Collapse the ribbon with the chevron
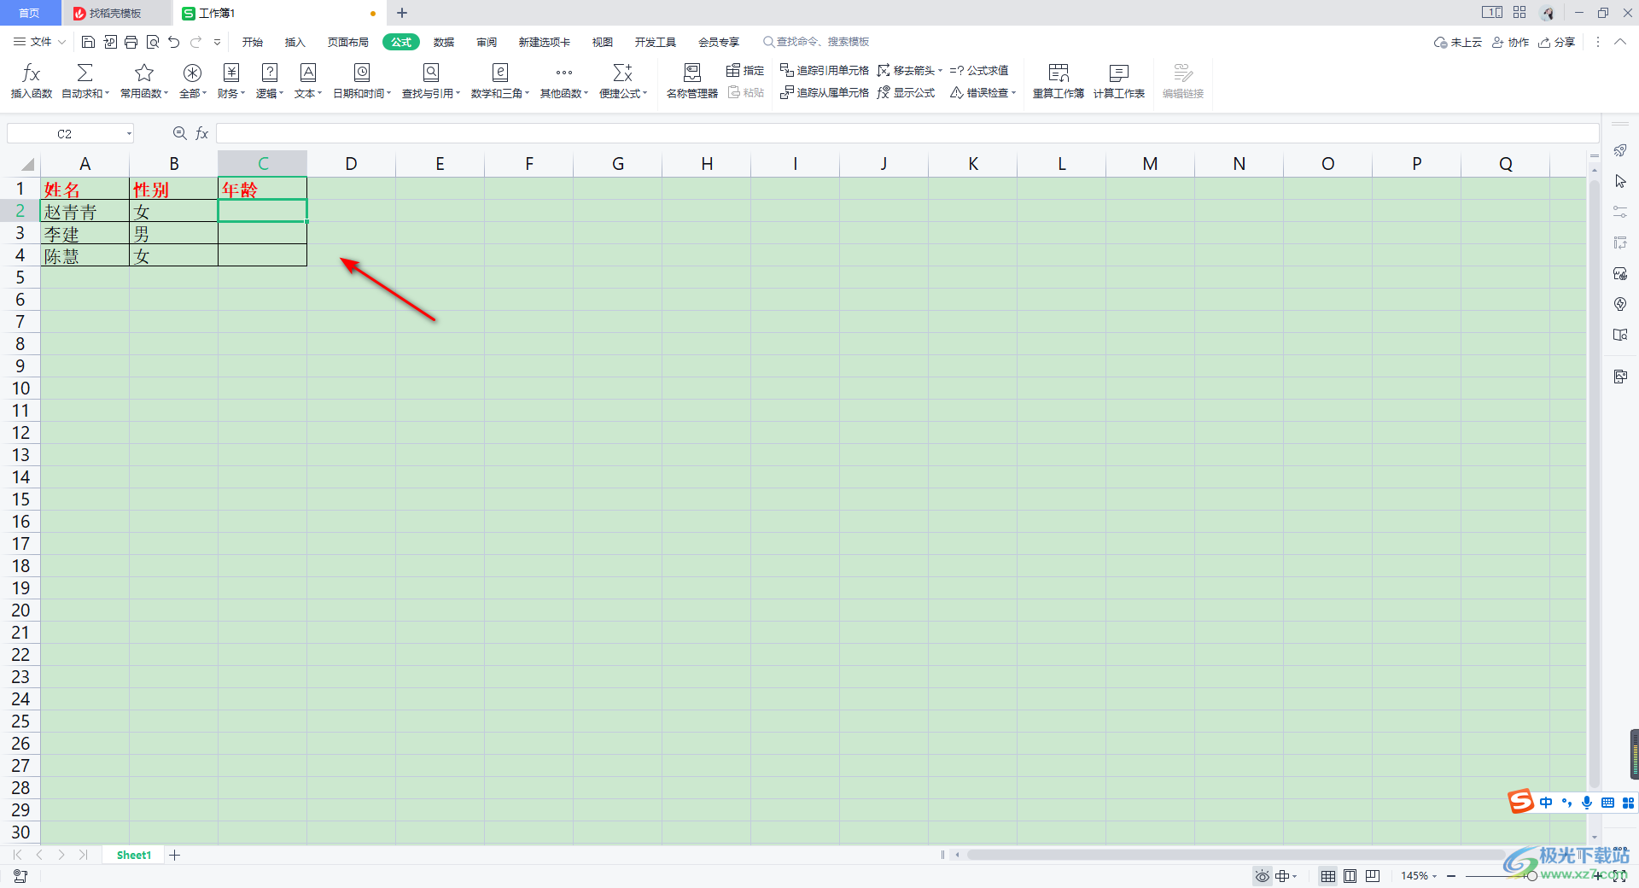The width and height of the screenshot is (1639, 888). [1619, 42]
